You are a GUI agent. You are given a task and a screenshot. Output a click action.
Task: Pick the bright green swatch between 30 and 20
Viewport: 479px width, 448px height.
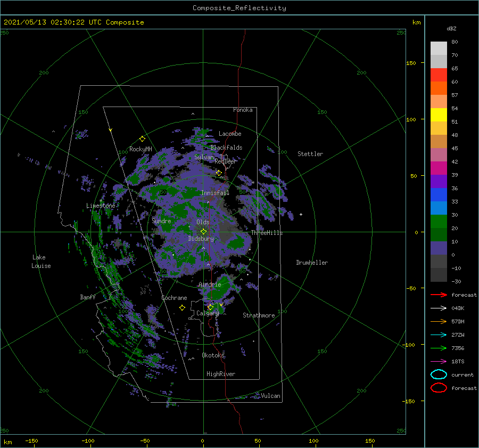tap(439, 222)
